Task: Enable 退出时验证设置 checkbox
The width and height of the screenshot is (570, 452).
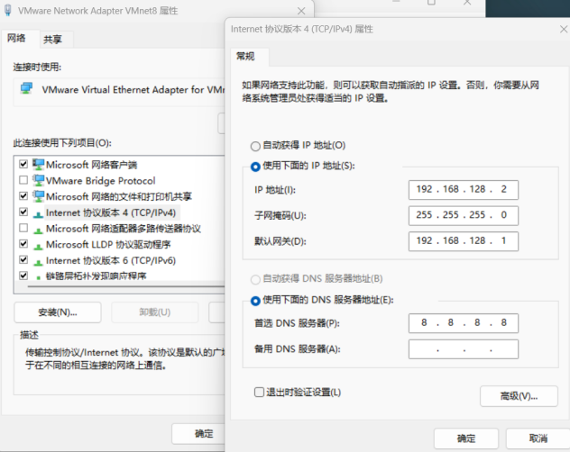Action: point(259,392)
